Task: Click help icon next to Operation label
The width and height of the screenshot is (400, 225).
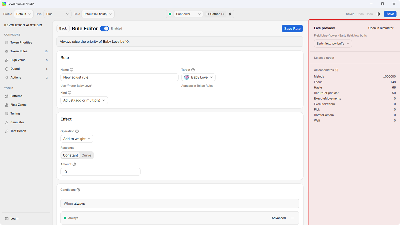Action: point(77,131)
